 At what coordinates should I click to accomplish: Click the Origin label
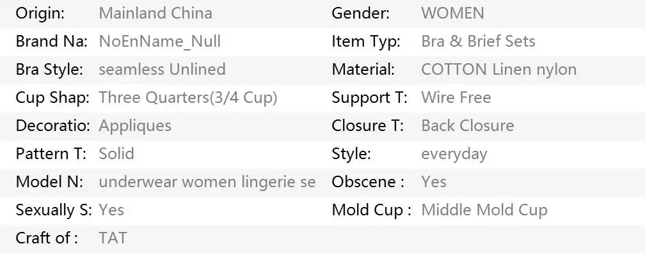[40, 13]
